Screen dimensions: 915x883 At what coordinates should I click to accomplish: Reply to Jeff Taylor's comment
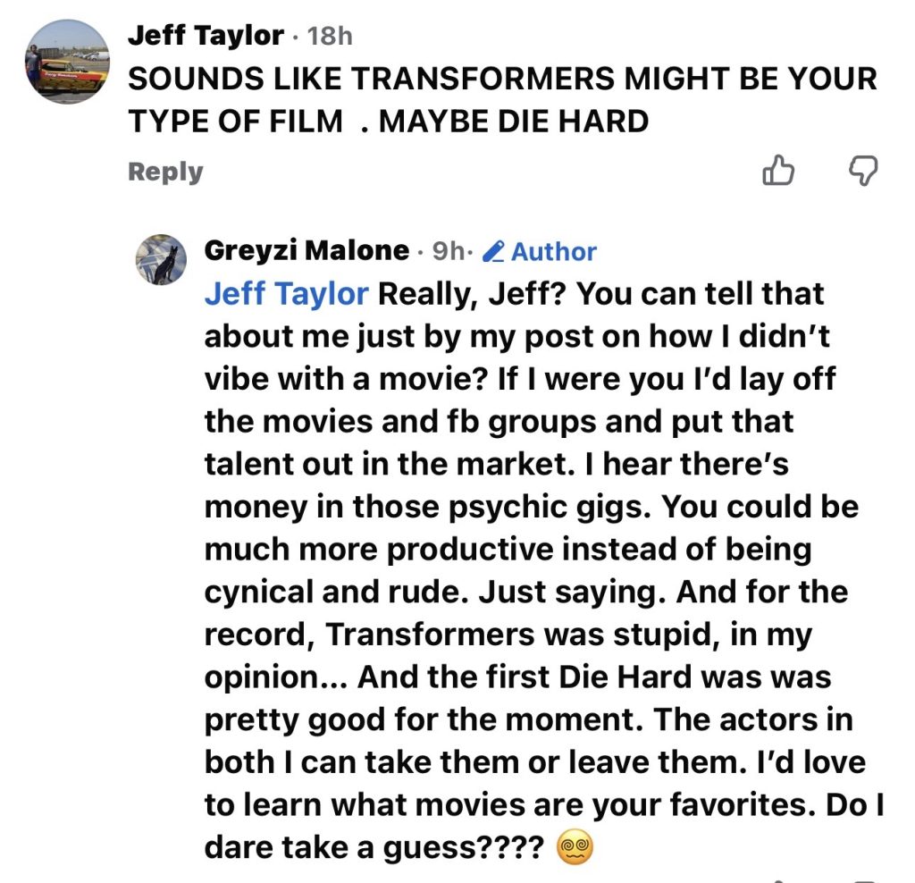(165, 172)
